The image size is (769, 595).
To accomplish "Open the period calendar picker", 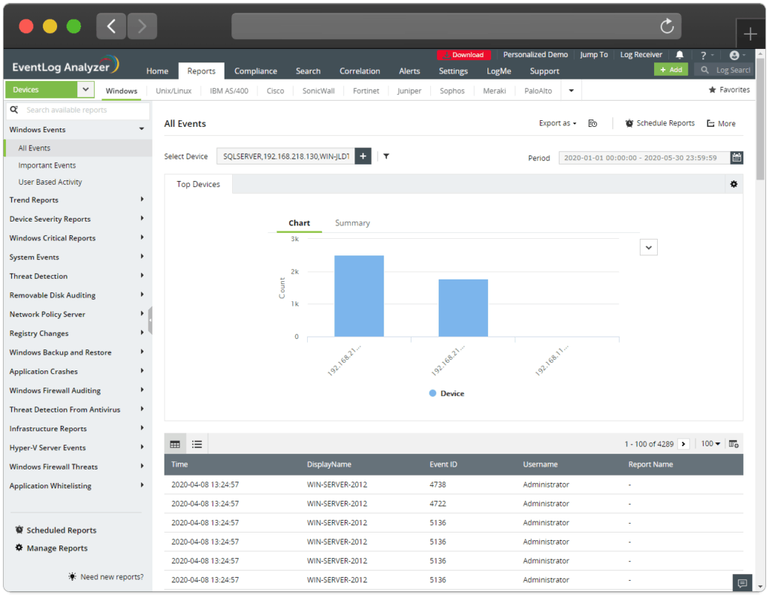I will 737,158.
